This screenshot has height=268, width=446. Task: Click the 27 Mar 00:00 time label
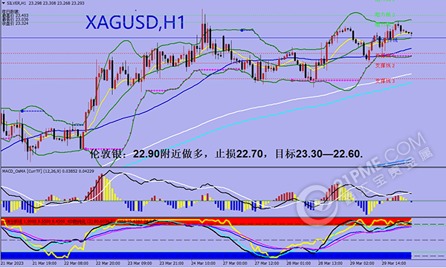(x=235, y=264)
